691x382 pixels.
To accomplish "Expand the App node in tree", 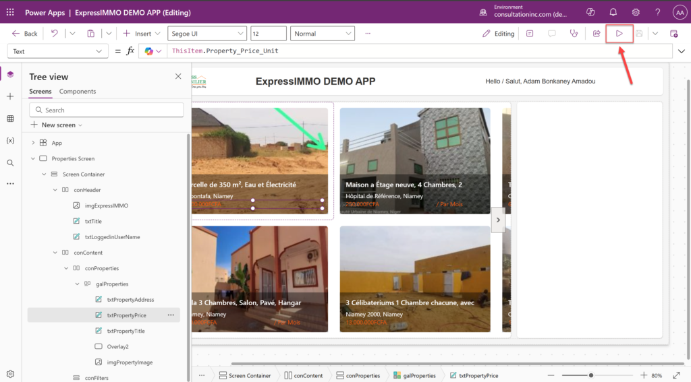I will pyautogui.click(x=33, y=143).
